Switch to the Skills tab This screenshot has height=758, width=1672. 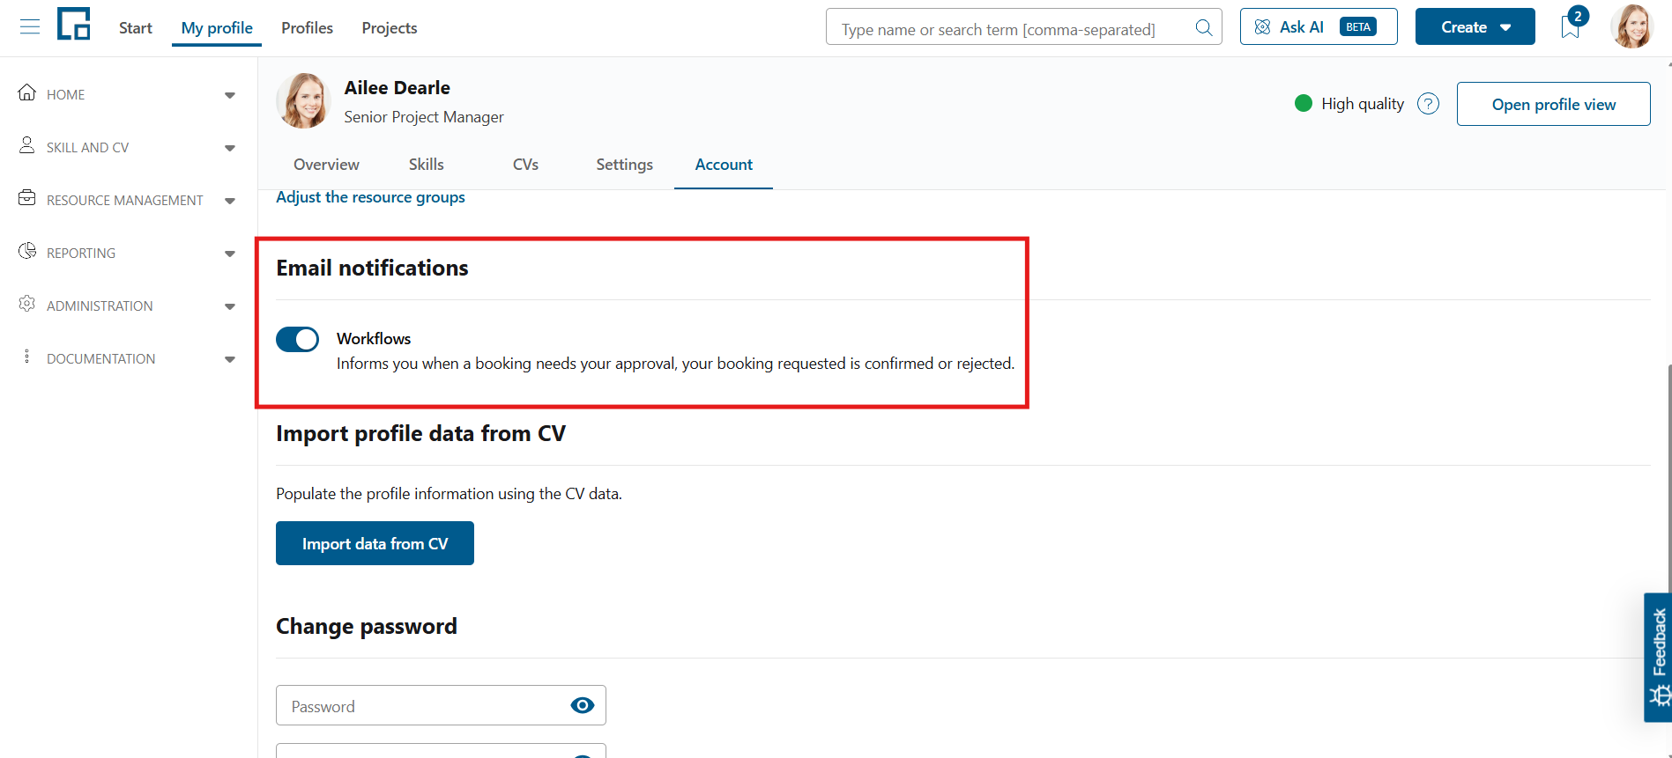tap(427, 165)
